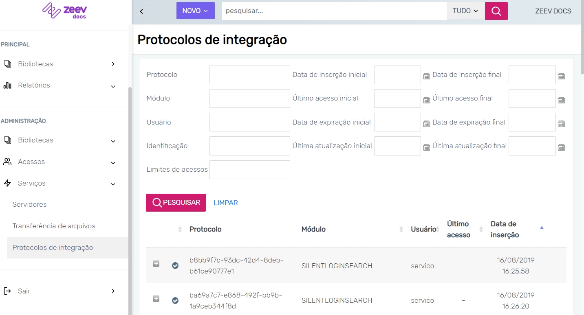Toggle the check mark on protocol ba69a7c7 row
The width and height of the screenshot is (584, 315).
175,300
